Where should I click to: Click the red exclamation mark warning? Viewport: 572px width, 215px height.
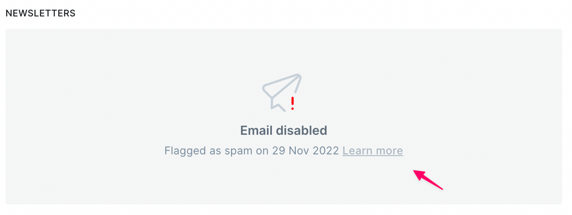coord(292,103)
